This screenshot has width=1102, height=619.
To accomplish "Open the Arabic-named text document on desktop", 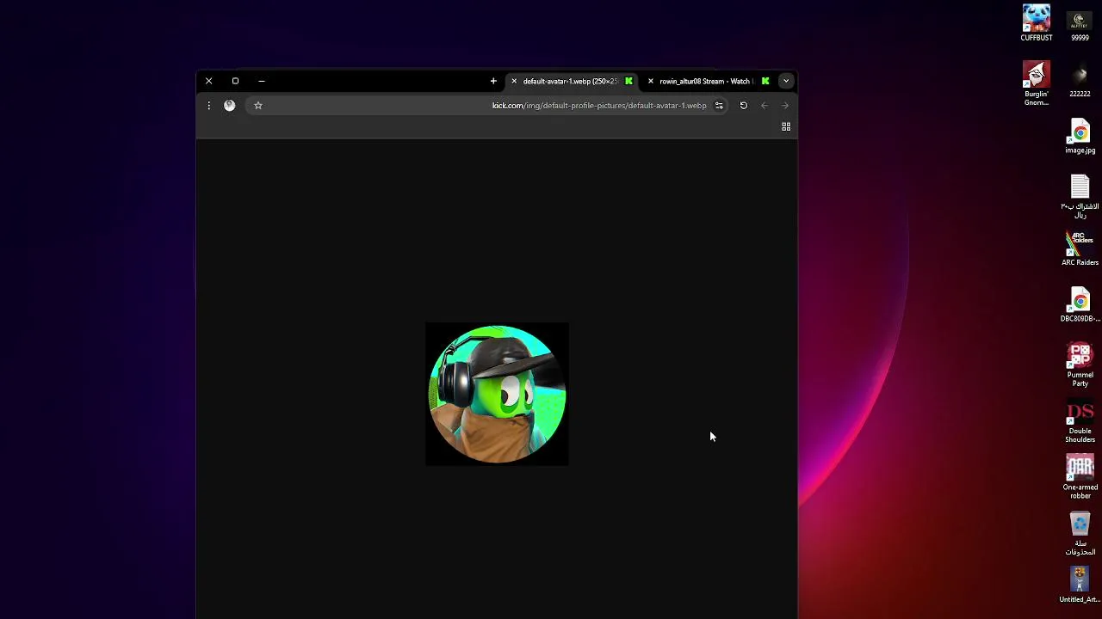I will pyautogui.click(x=1080, y=197).
